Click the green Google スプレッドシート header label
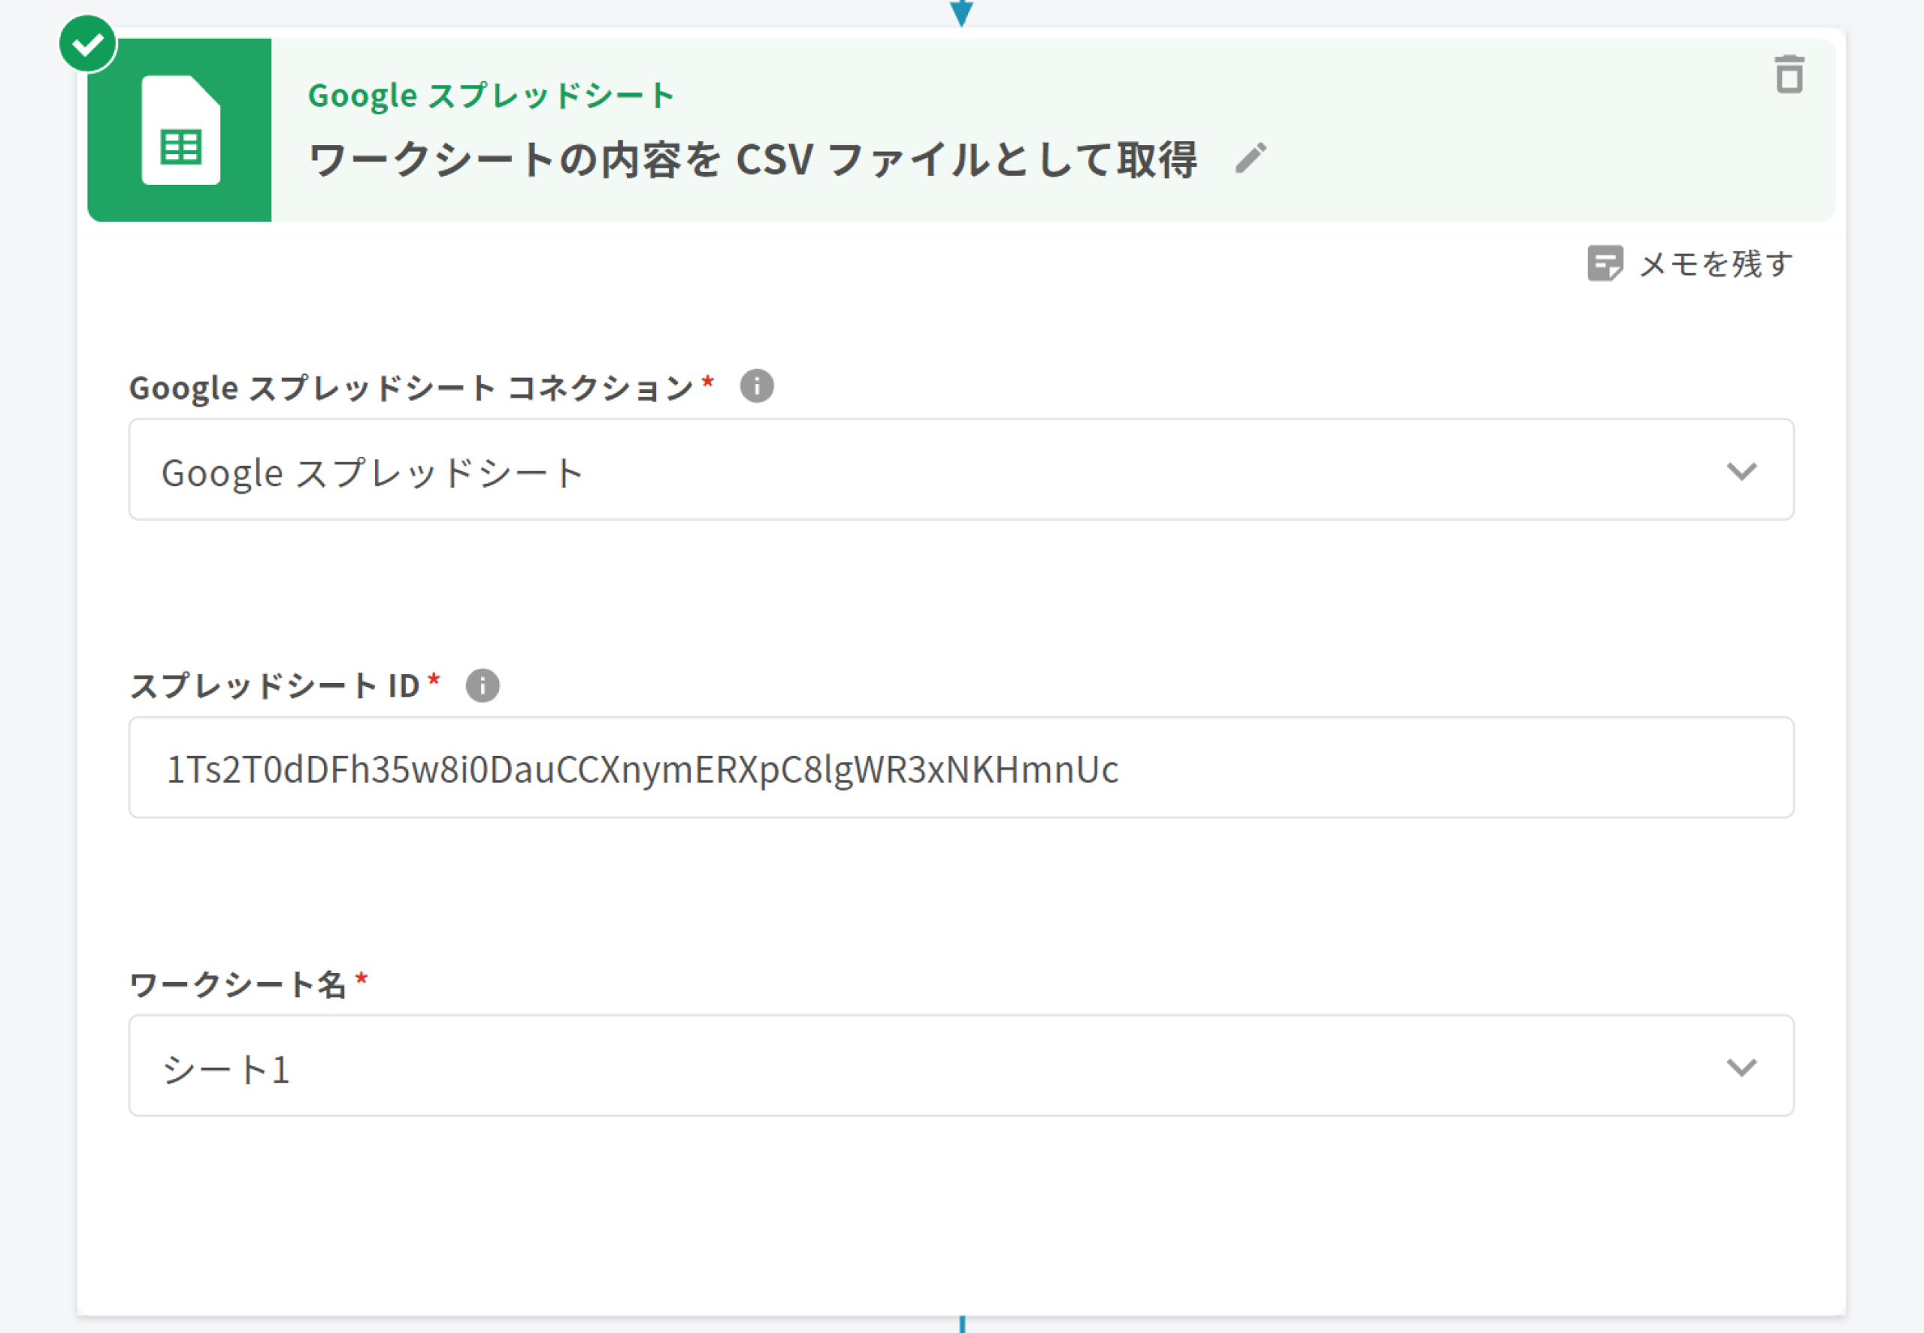The image size is (1924, 1333). pyautogui.click(x=491, y=95)
